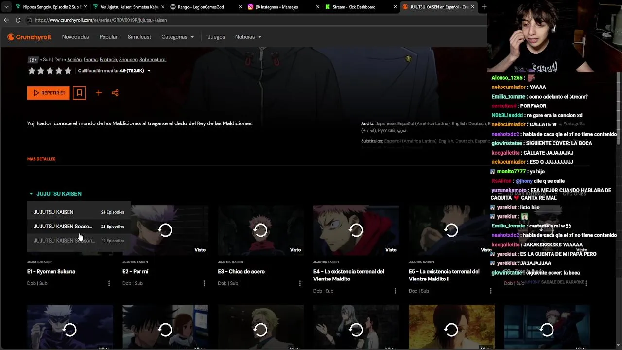Switch to Ver Jujutsu Kaisen Shimetsu tab
This screenshot has width=622, height=350.
(x=127, y=7)
